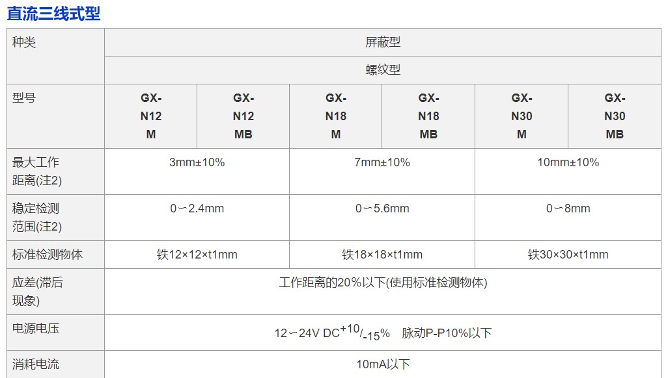Click the 10mm±10% working distance cell

[568, 162]
